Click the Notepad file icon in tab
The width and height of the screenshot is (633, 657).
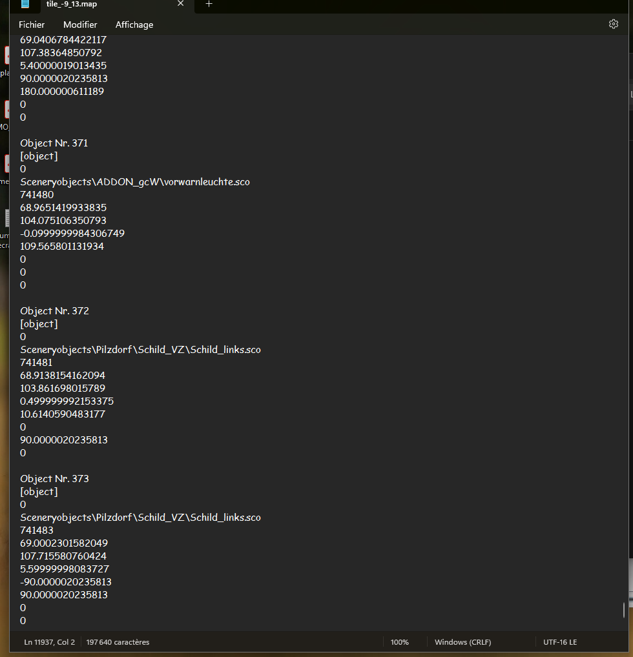click(25, 4)
